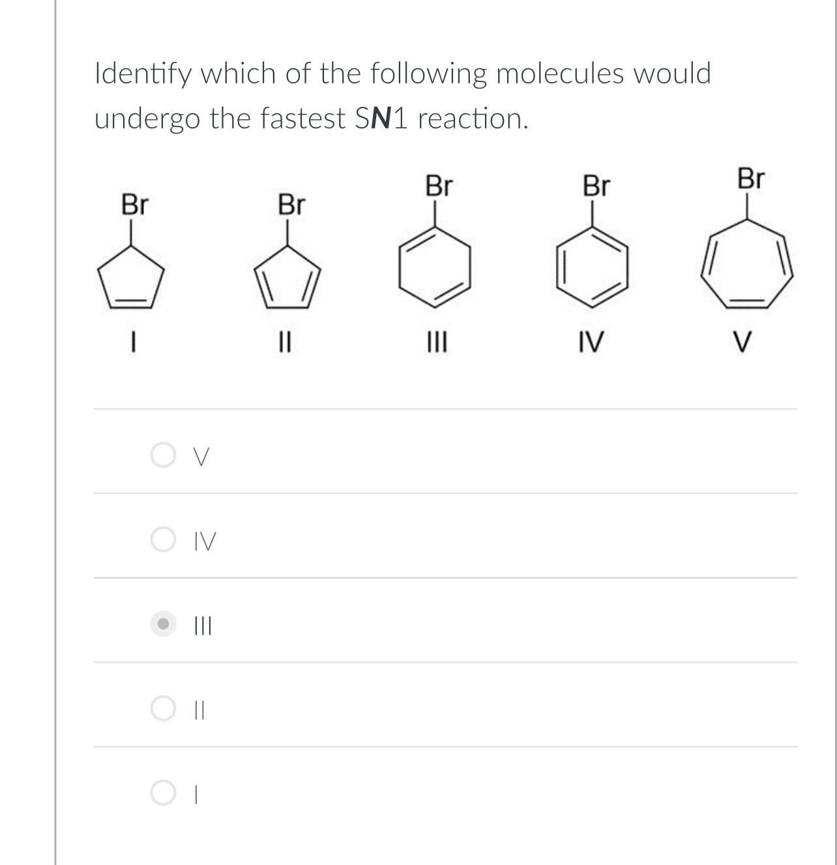Click the bold N in 'SN1 reaction'
Image resolution: width=837 pixels, height=865 pixels.
382,119
